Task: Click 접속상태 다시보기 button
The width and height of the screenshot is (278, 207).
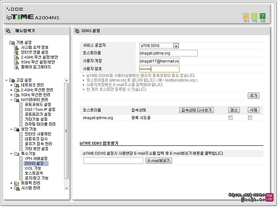Action: (x=196, y=110)
